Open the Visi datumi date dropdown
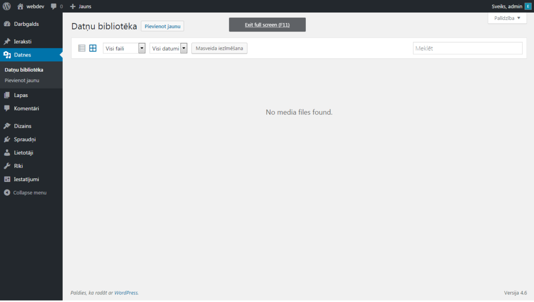534x302 pixels. pyautogui.click(x=168, y=48)
